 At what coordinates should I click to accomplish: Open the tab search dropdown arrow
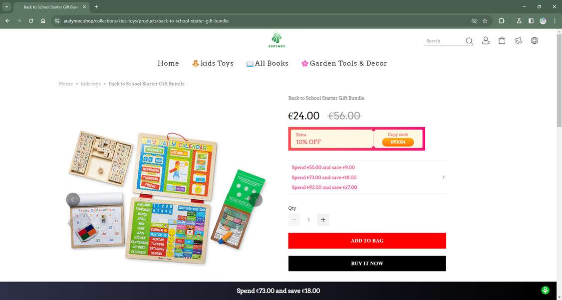pyautogui.click(x=6, y=6)
